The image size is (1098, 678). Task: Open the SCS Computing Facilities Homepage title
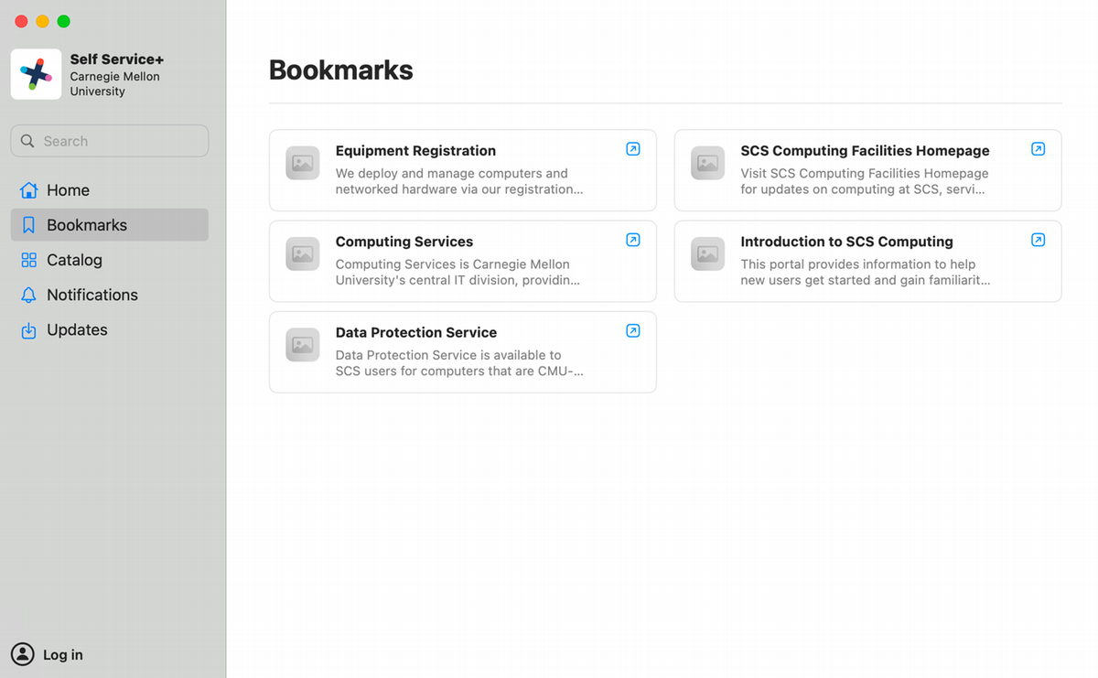tap(865, 151)
